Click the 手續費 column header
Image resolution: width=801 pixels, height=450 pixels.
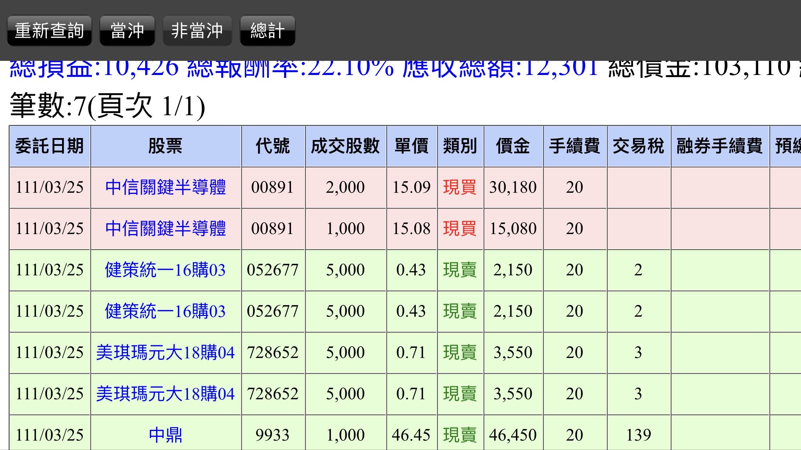pyautogui.click(x=574, y=146)
